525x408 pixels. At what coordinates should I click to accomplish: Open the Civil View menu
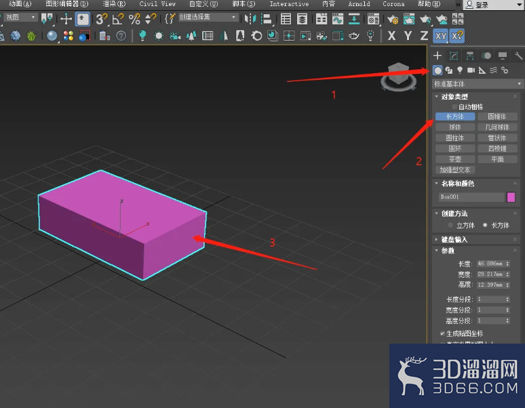coord(157,4)
